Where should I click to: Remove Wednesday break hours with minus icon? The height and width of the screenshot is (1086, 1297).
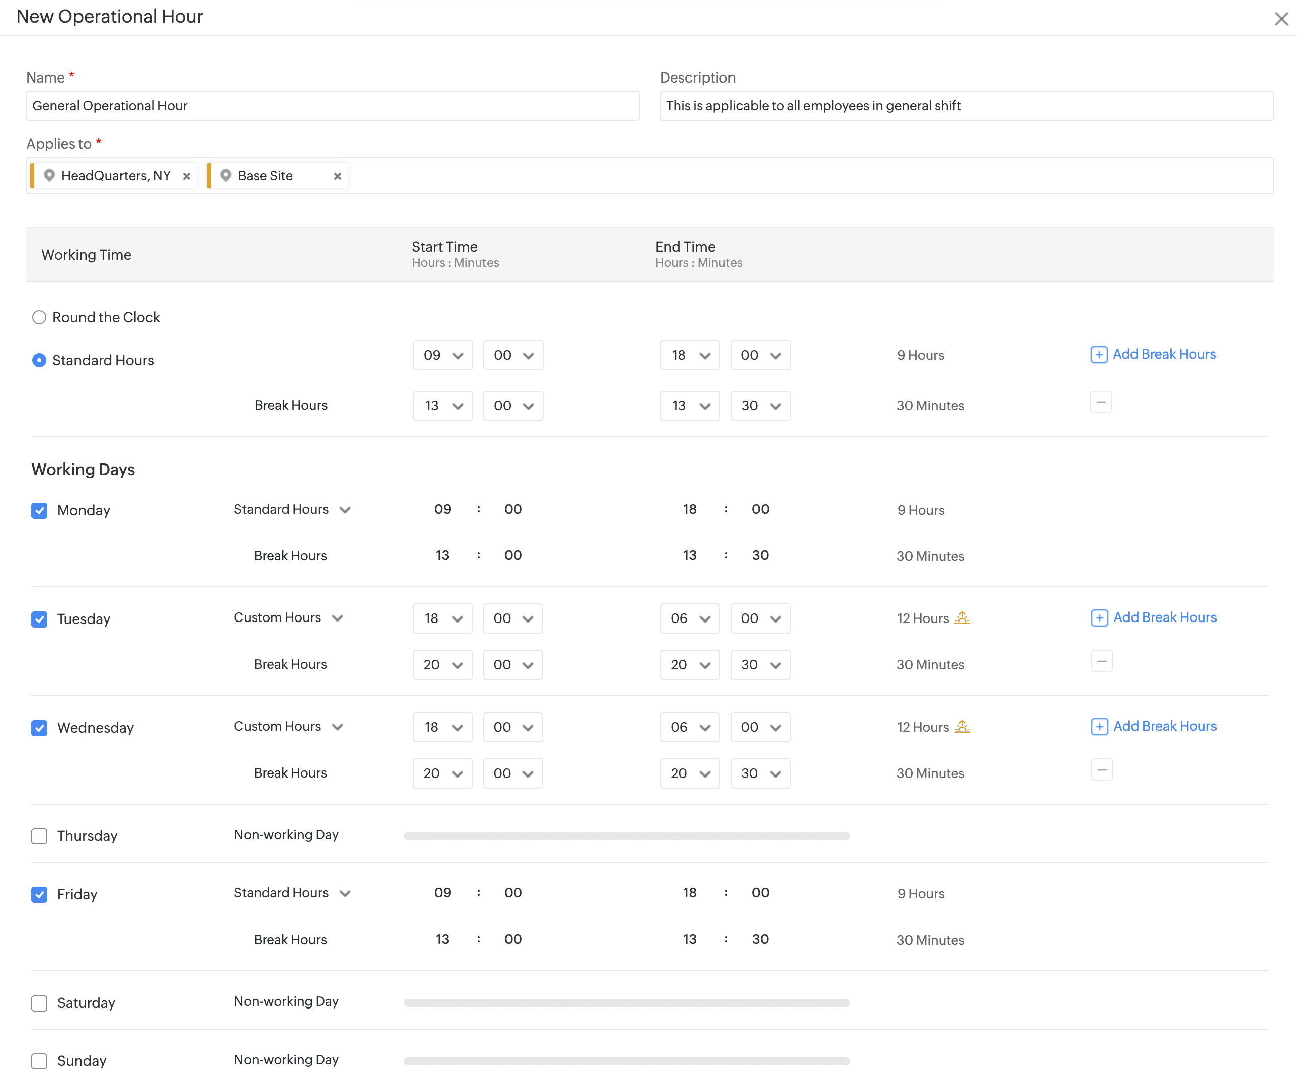tap(1101, 770)
